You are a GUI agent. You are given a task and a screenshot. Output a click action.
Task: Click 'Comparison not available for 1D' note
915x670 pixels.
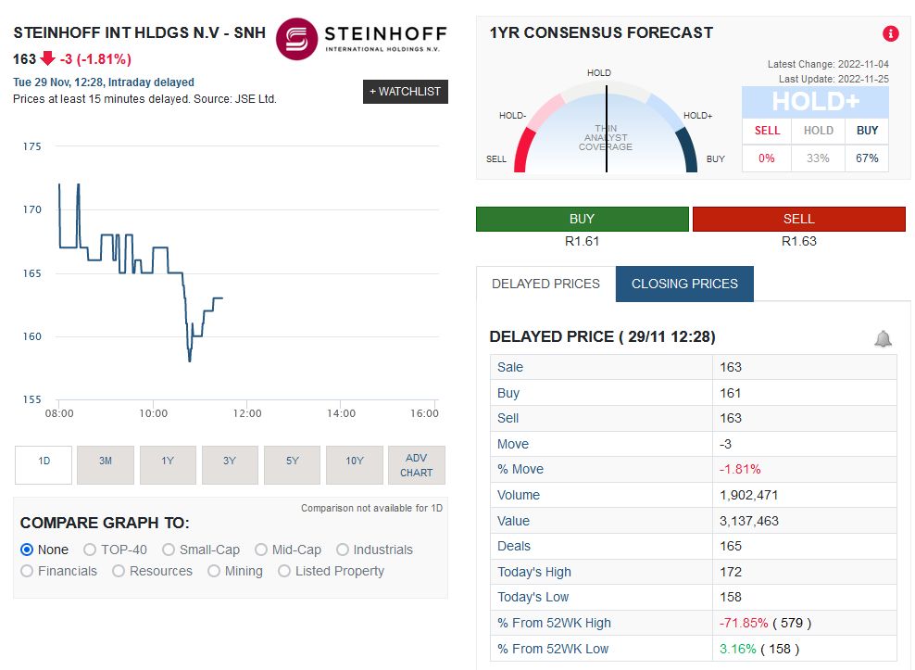pyautogui.click(x=371, y=508)
